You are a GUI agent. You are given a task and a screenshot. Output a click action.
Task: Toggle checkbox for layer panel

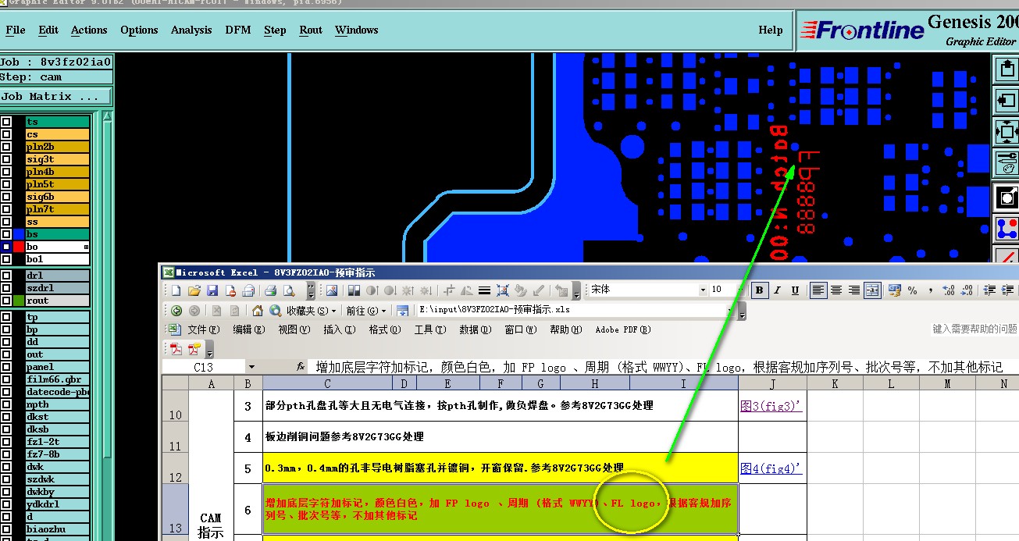click(6, 367)
